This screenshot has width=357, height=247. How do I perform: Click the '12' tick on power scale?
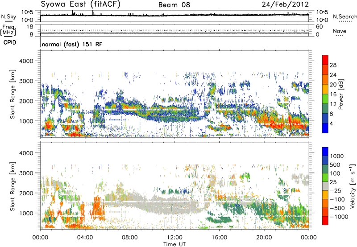[x=333, y=104]
